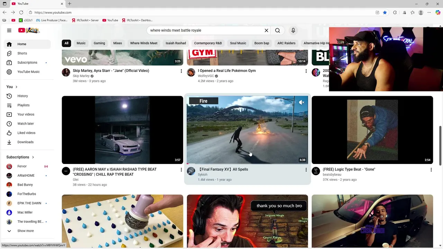Open EPIK THE DAWN subscription channel
Image resolution: width=443 pixels, height=249 pixels.
coord(27,203)
